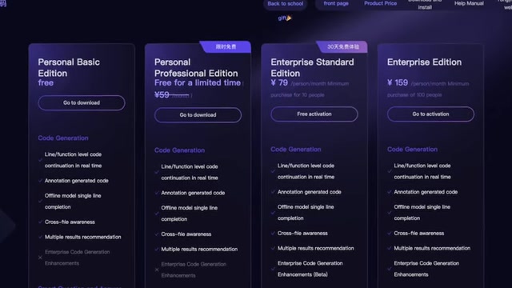
Task: Click checkmark by Offline model single line in Professional Edition
Action: [x=157, y=214]
